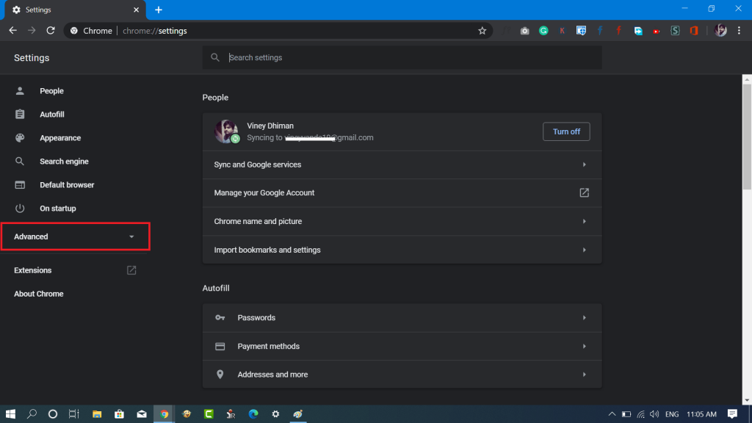Screen dimensions: 752x423
Task: Show hidden system tray icons
Action: click(612, 414)
